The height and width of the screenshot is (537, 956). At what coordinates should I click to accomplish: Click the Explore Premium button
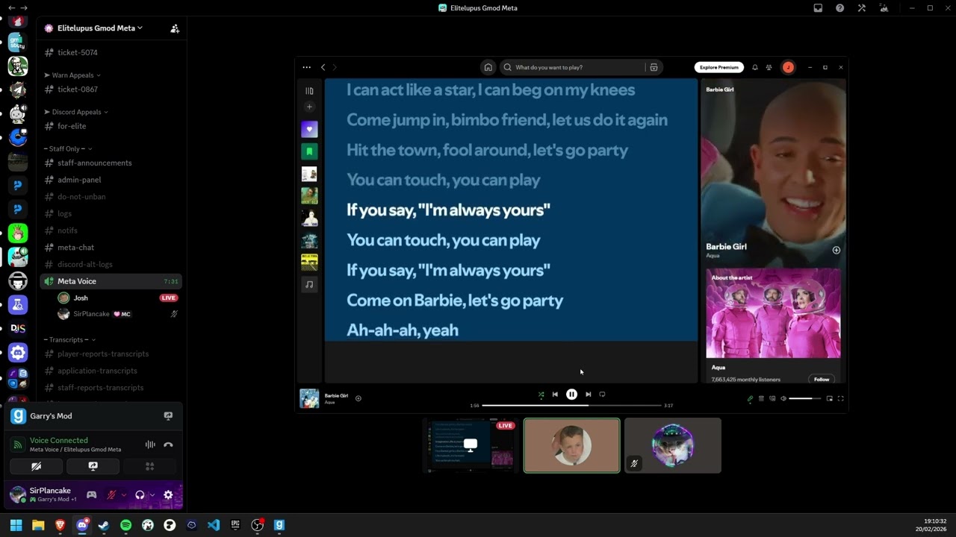(x=718, y=67)
